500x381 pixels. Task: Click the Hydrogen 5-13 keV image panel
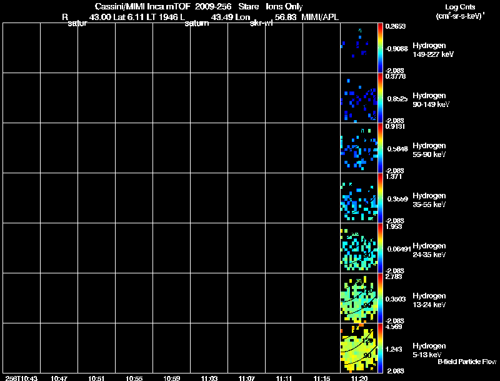pos(359,348)
